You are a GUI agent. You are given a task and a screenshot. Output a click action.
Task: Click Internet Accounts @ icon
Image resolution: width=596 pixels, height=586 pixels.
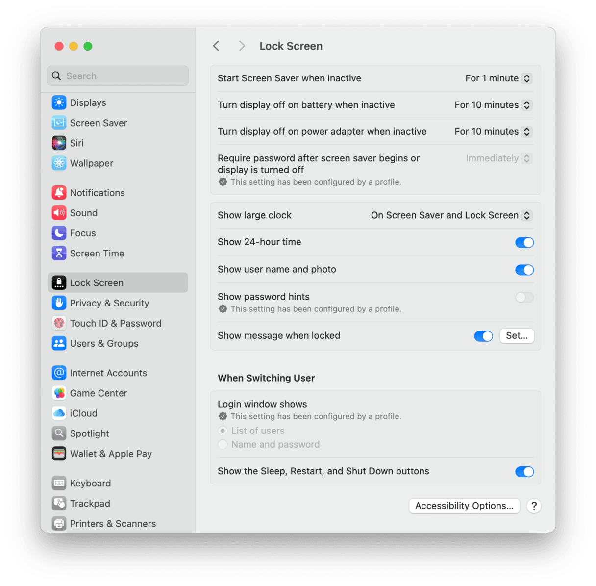tap(59, 373)
